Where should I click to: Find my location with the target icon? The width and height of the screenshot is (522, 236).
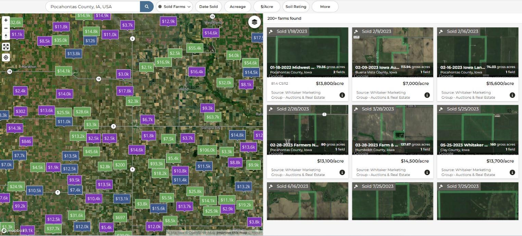coord(6,57)
